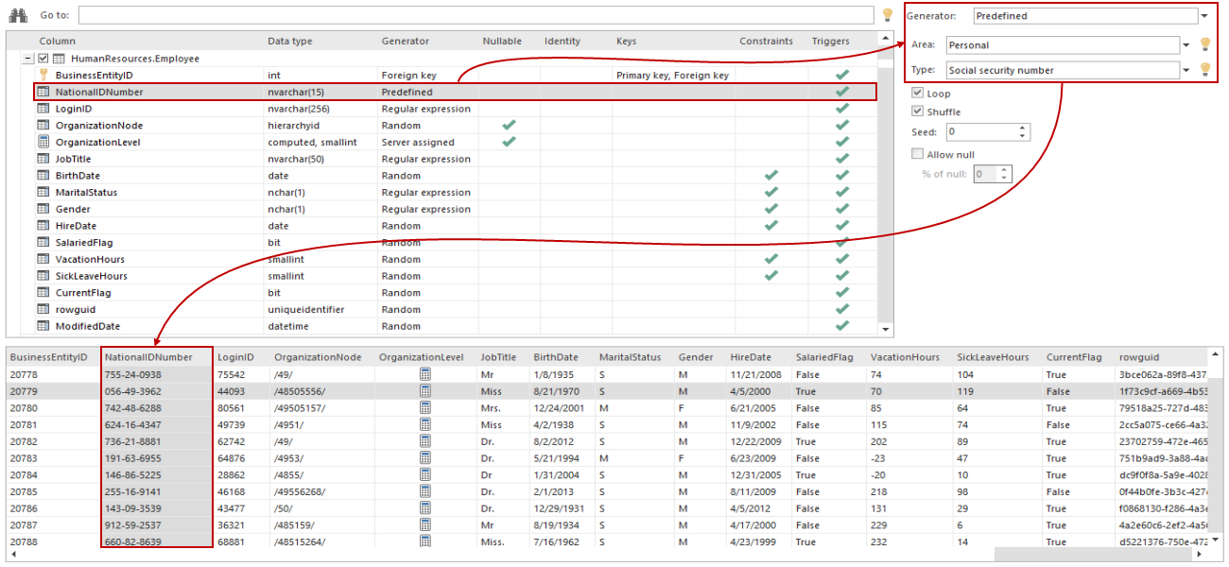
Task: Click the column icon of CurrentFlag row
Action: click(x=43, y=293)
